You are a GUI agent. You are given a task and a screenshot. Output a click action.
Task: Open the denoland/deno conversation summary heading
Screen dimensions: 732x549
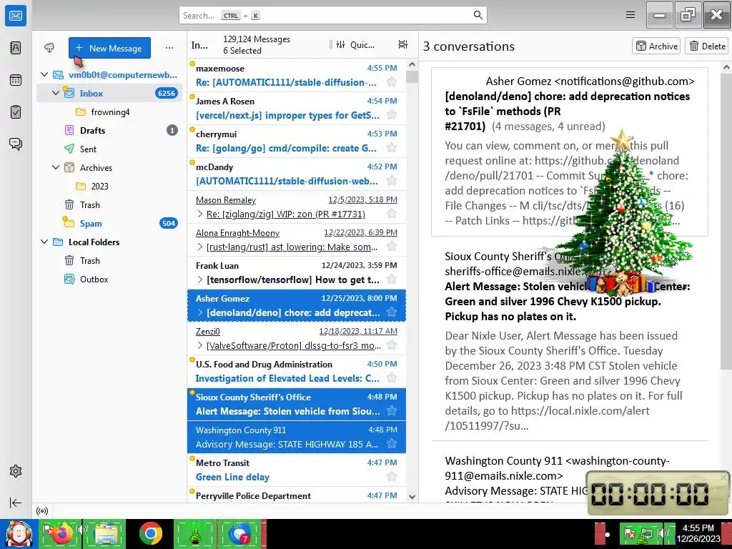point(567,111)
